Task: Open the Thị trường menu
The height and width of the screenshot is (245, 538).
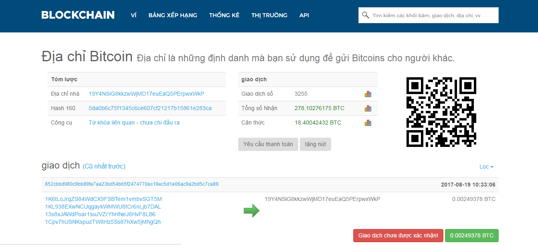Action: pos(269,15)
